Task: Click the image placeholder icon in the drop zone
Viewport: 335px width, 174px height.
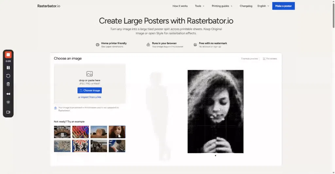Action: point(90,74)
